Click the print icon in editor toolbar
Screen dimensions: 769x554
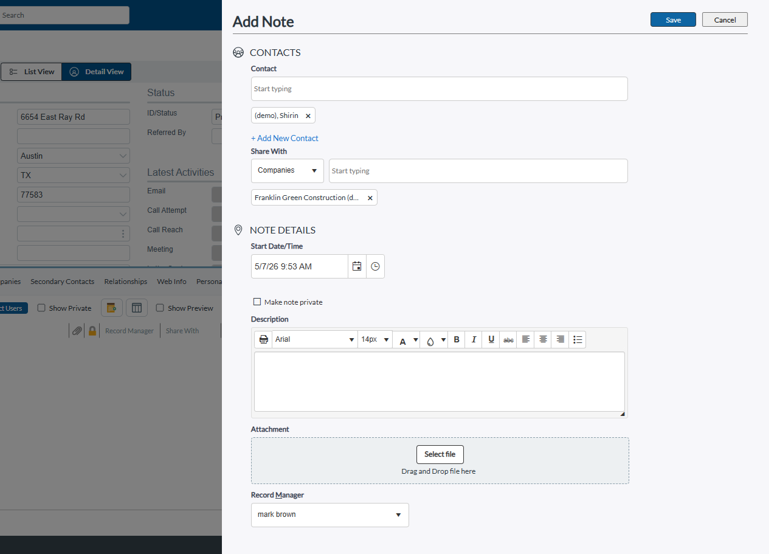[263, 339]
